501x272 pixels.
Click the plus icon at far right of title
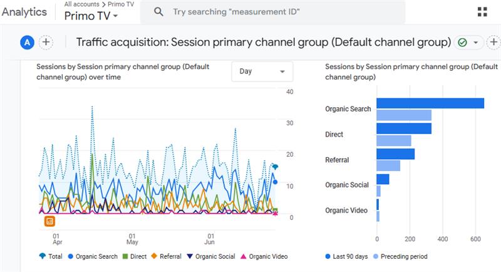[x=493, y=42]
